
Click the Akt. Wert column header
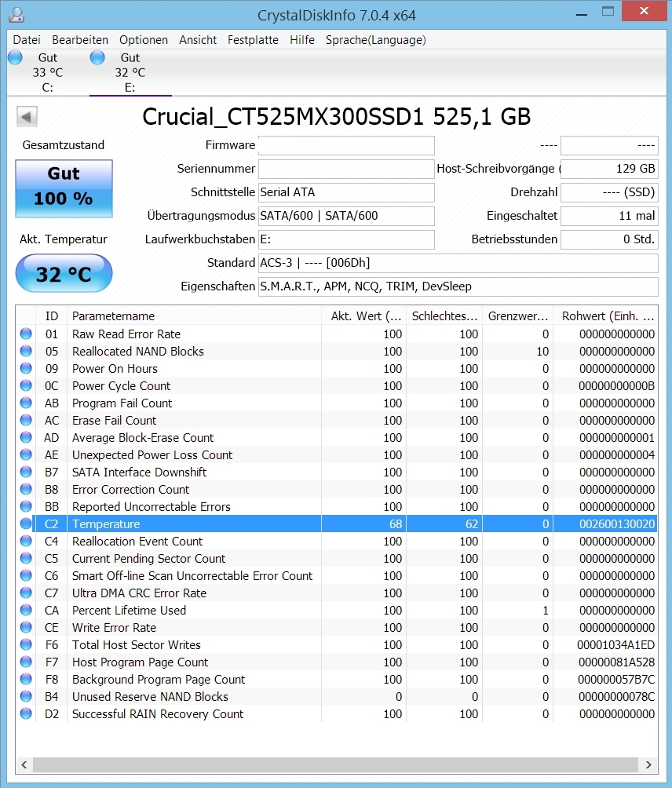point(364,316)
